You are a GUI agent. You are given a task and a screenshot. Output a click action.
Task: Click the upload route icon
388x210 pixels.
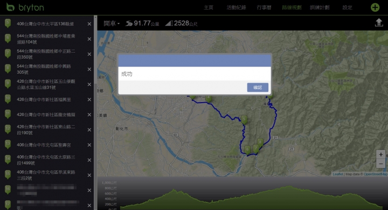[379, 23]
